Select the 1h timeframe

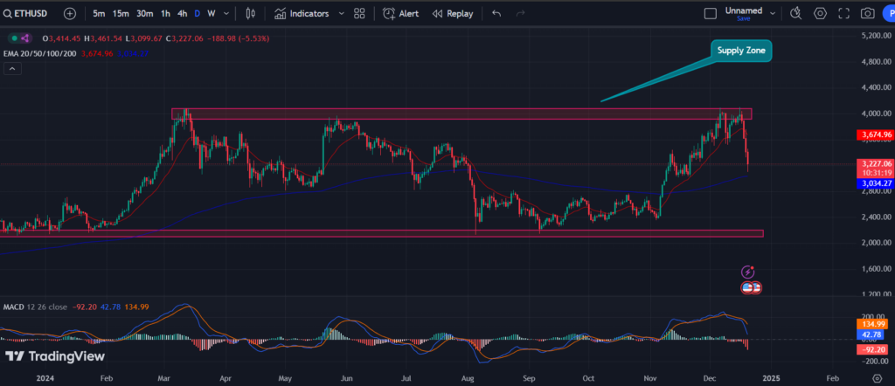165,13
